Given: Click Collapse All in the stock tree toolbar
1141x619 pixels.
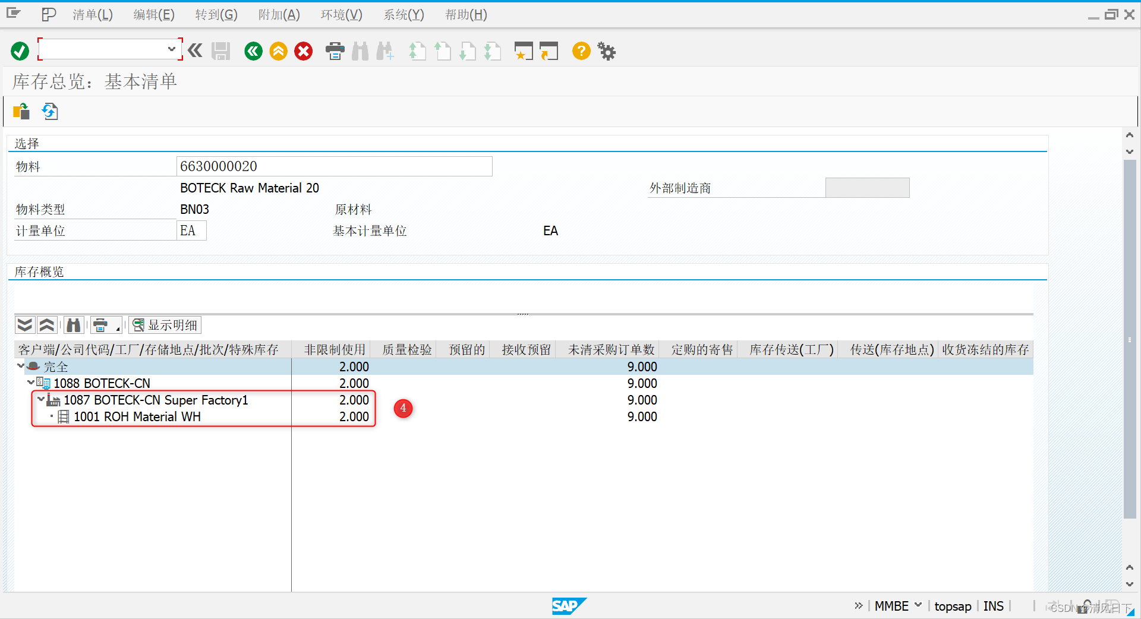Looking at the screenshot, I should click(x=47, y=325).
